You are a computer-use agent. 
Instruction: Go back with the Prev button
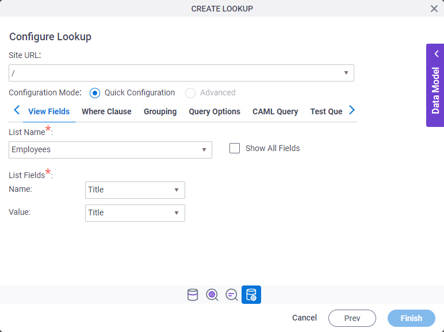352,318
